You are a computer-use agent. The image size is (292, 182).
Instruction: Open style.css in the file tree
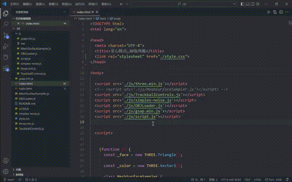[24, 119]
